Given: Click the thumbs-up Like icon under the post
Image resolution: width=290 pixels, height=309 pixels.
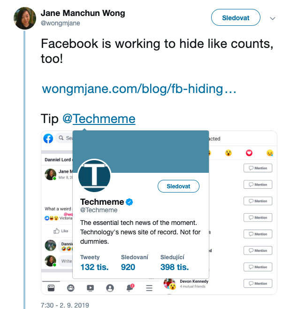Looking at the screenshot, I should 57,231.
